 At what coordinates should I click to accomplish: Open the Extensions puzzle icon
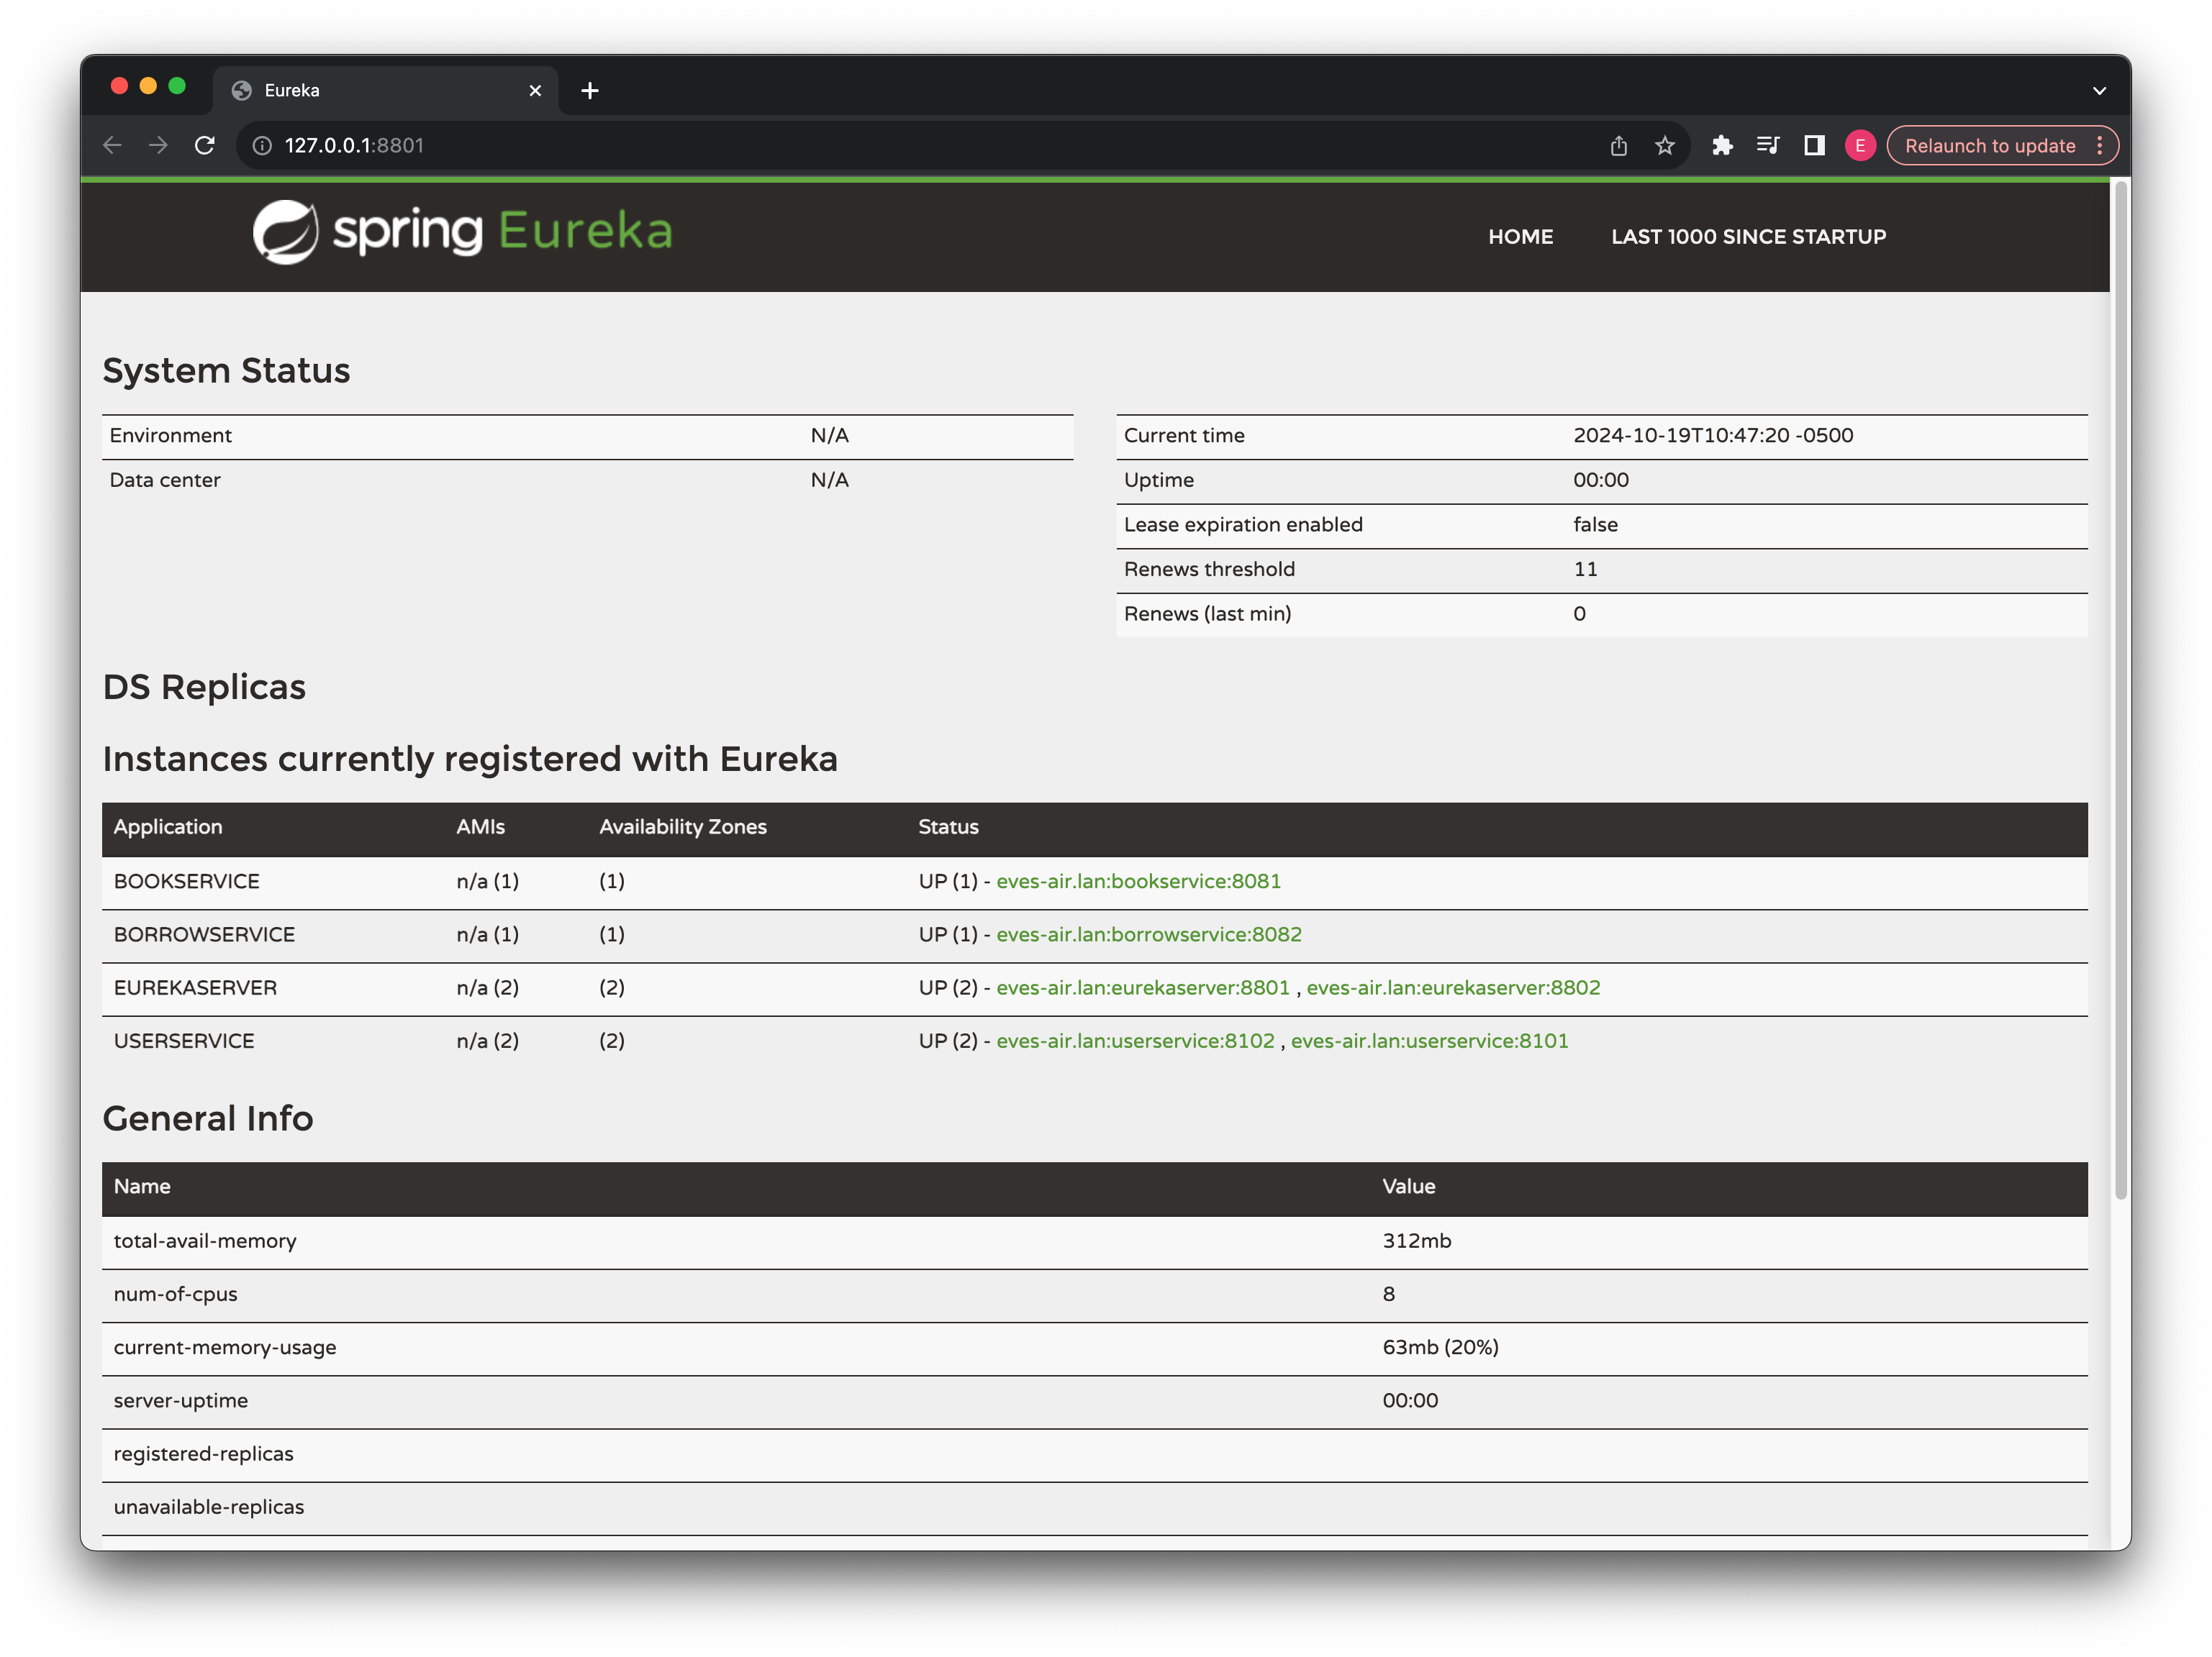[1721, 146]
